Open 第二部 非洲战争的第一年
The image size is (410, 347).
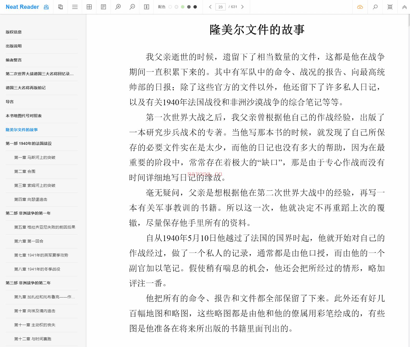tap(28, 213)
